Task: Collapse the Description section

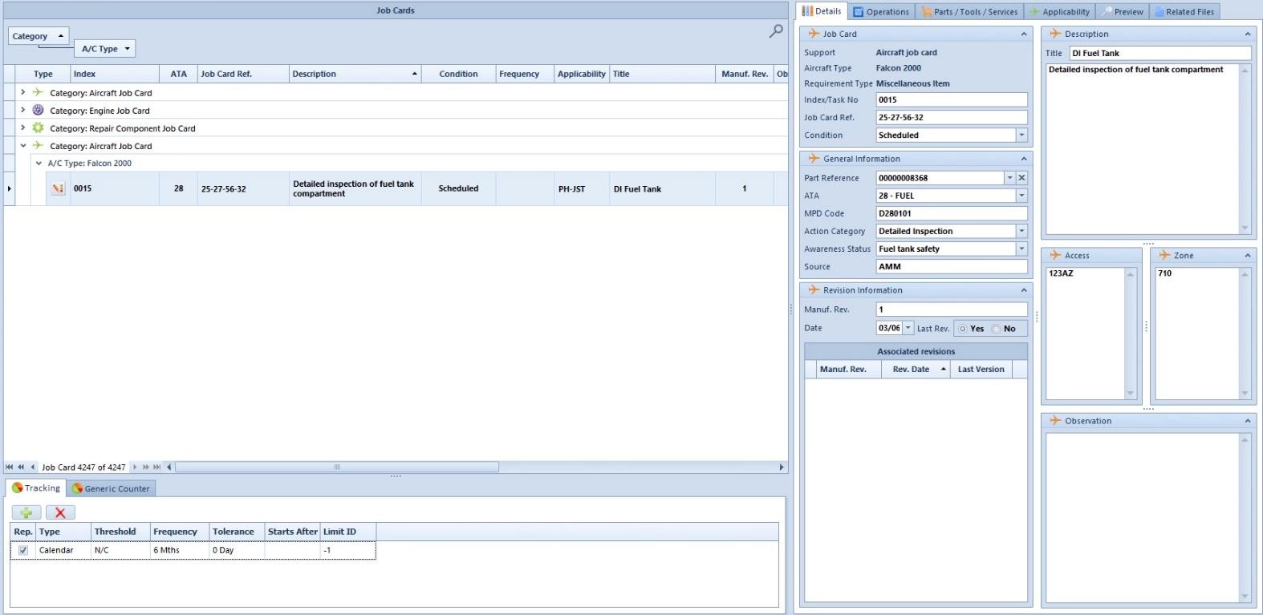Action: coord(1247,34)
